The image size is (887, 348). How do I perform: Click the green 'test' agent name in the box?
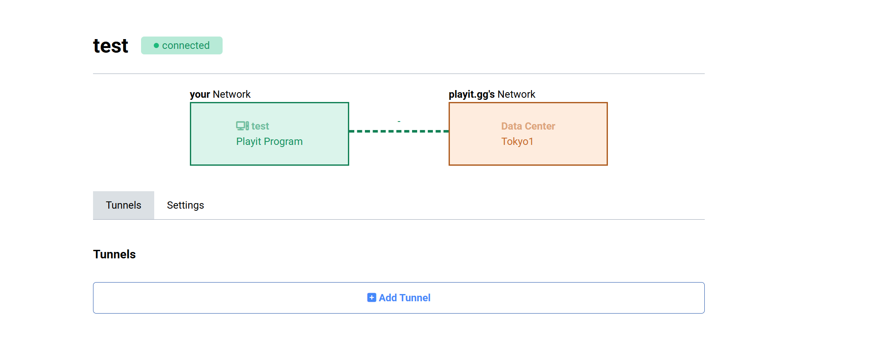(x=260, y=126)
